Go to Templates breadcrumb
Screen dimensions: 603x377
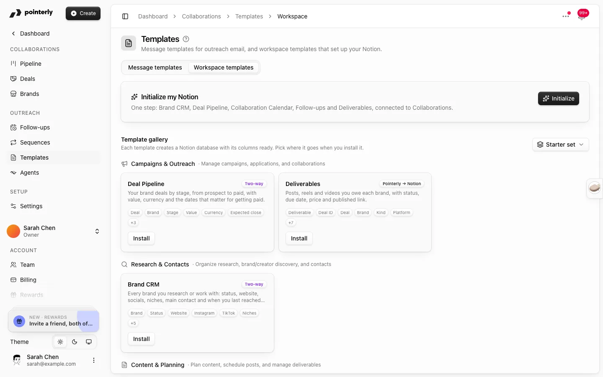[249, 16]
